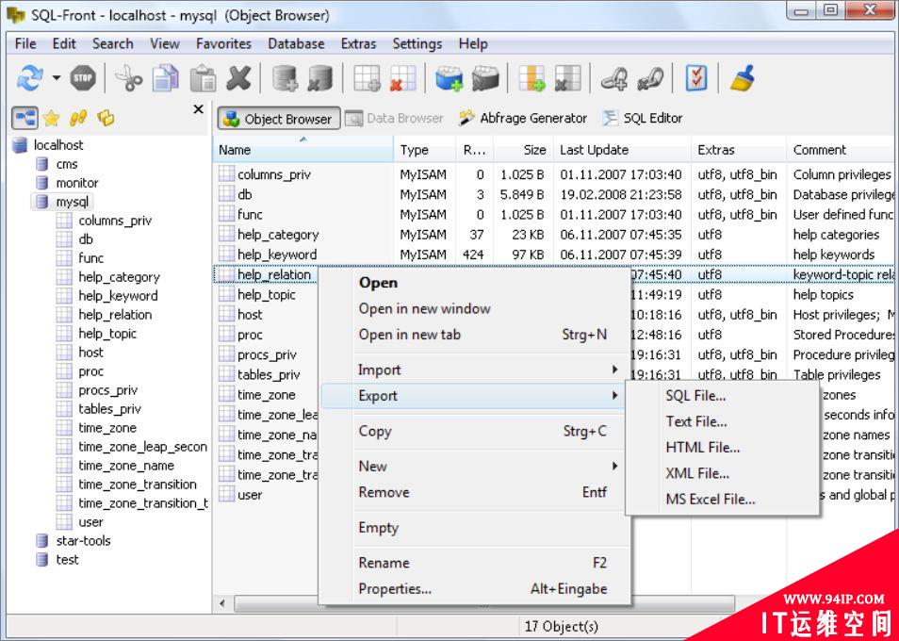The height and width of the screenshot is (641, 899).
Task: Select Rename in the context menu
Action: click(x=475, y=563)
